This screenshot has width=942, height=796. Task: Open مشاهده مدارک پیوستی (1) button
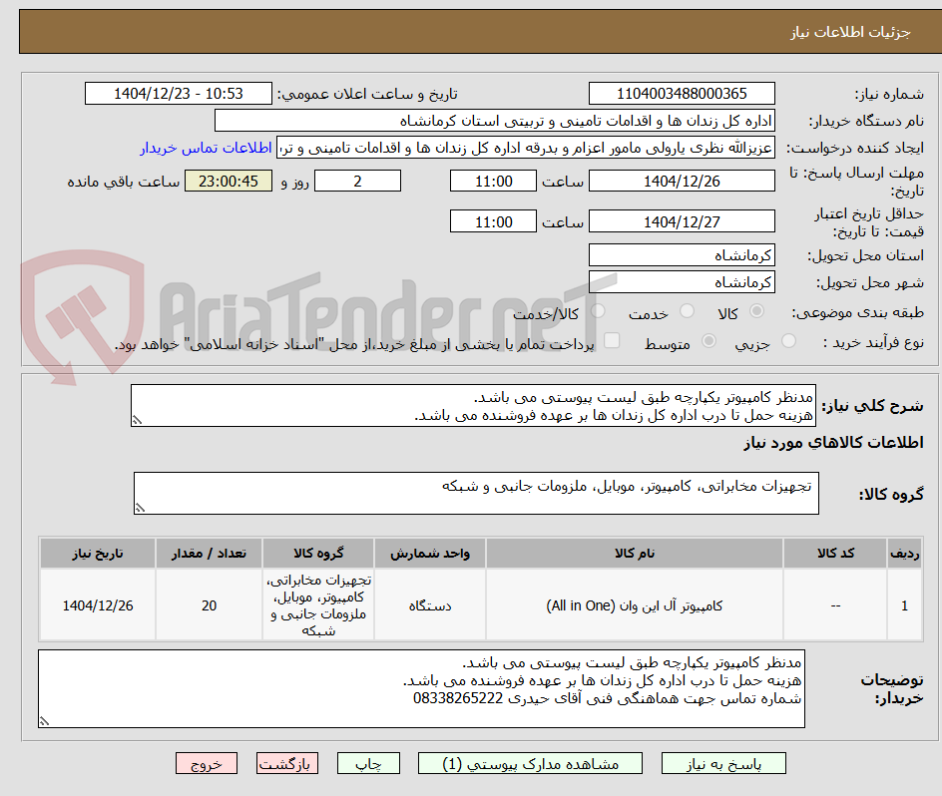click(x=530, y=763)
